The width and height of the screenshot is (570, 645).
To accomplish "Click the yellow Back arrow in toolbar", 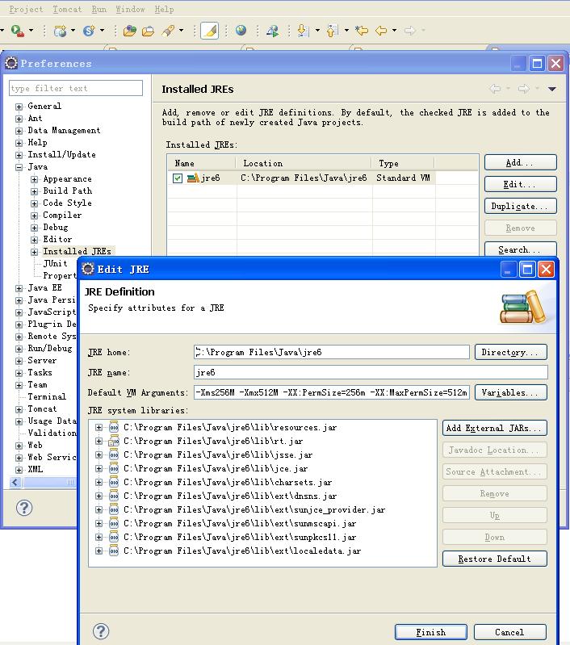I will tap(381, 31).
